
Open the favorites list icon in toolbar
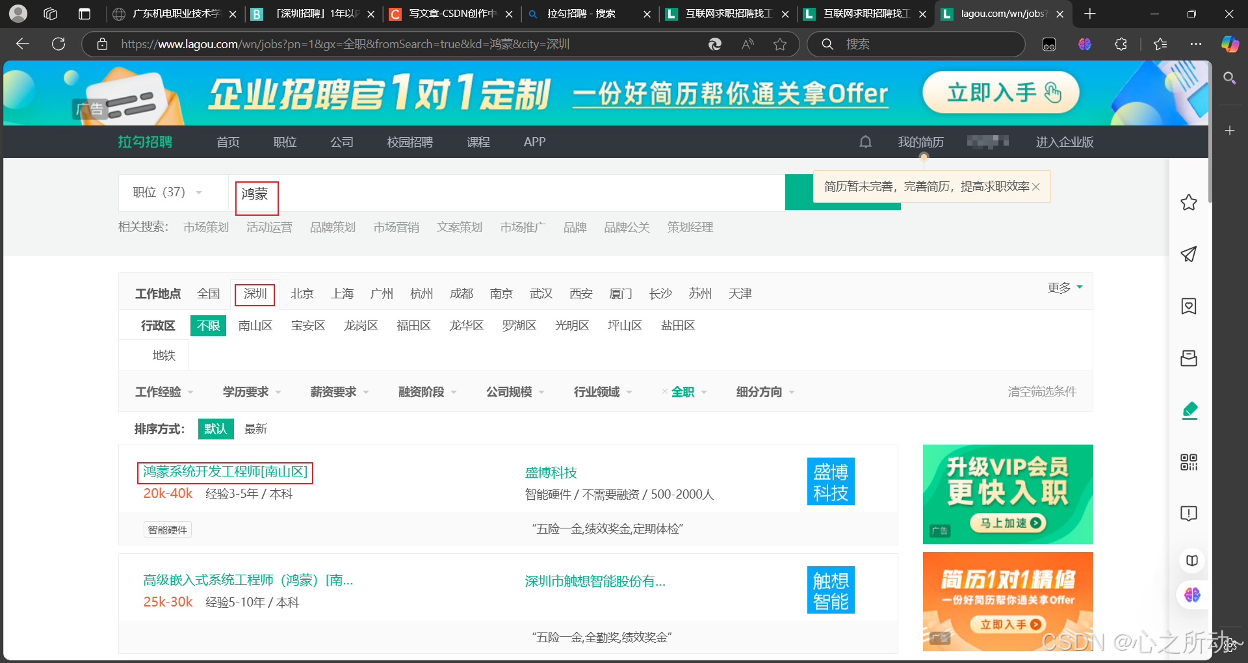tap(1160, 44)
